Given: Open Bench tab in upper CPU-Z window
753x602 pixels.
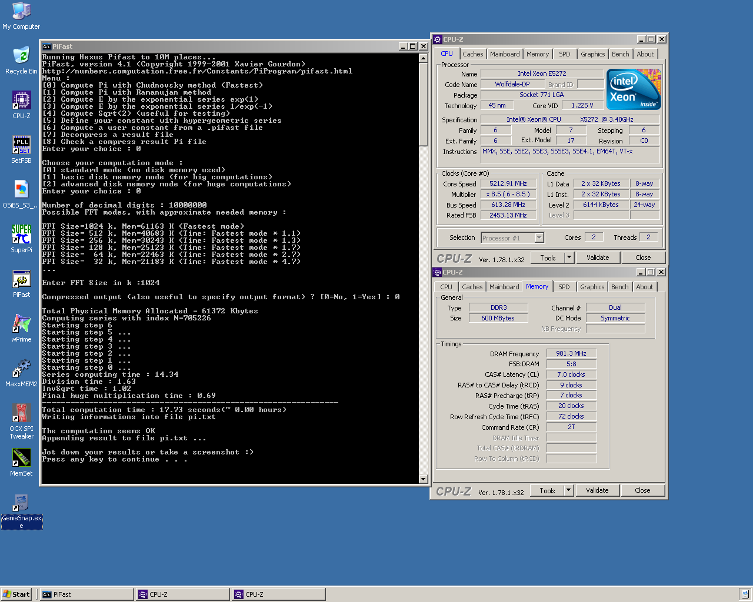Looking at the screenshot, I should [x=620, y=54].
